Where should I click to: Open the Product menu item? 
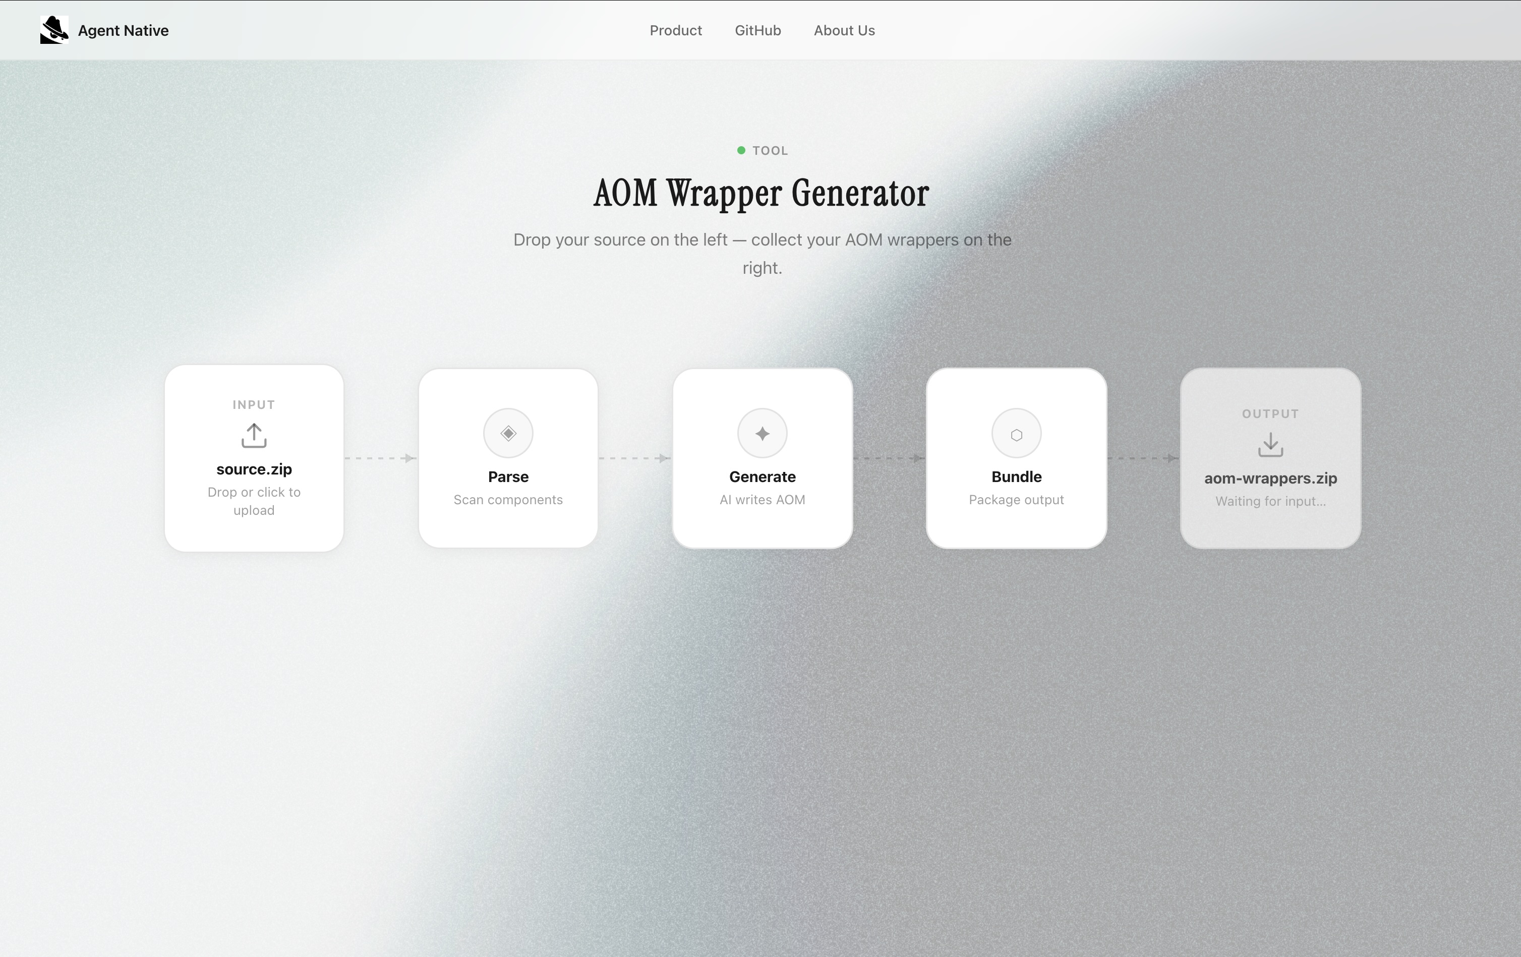tap(675, 30)
